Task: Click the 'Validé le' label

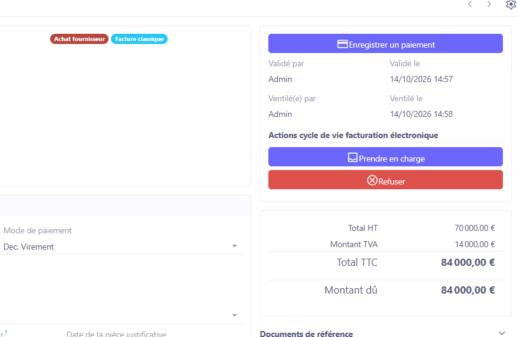Action: coord(405,63)
